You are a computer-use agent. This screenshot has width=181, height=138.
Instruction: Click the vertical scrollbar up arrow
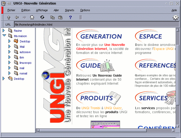point(178,30)
